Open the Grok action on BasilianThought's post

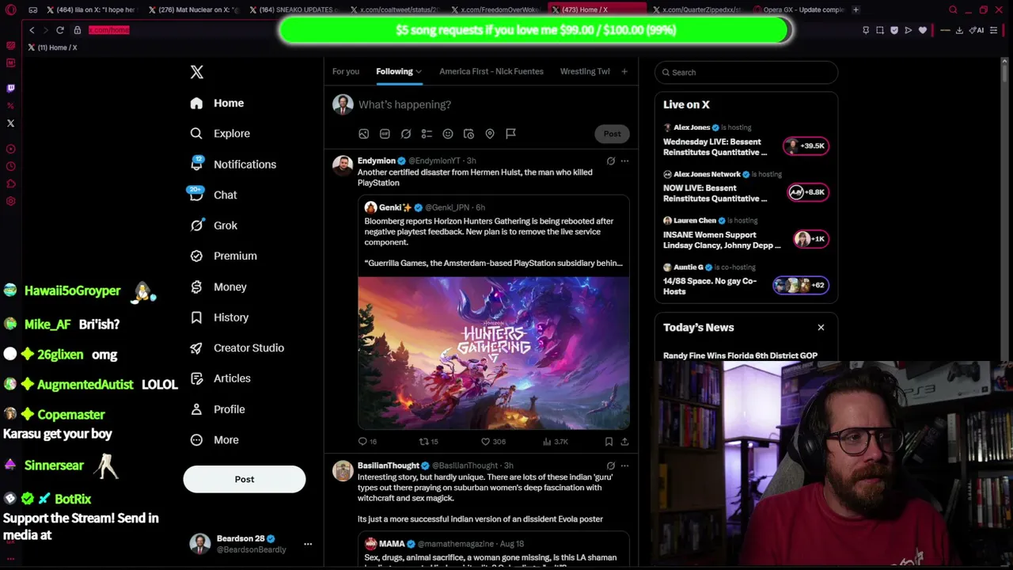(610, 465)
